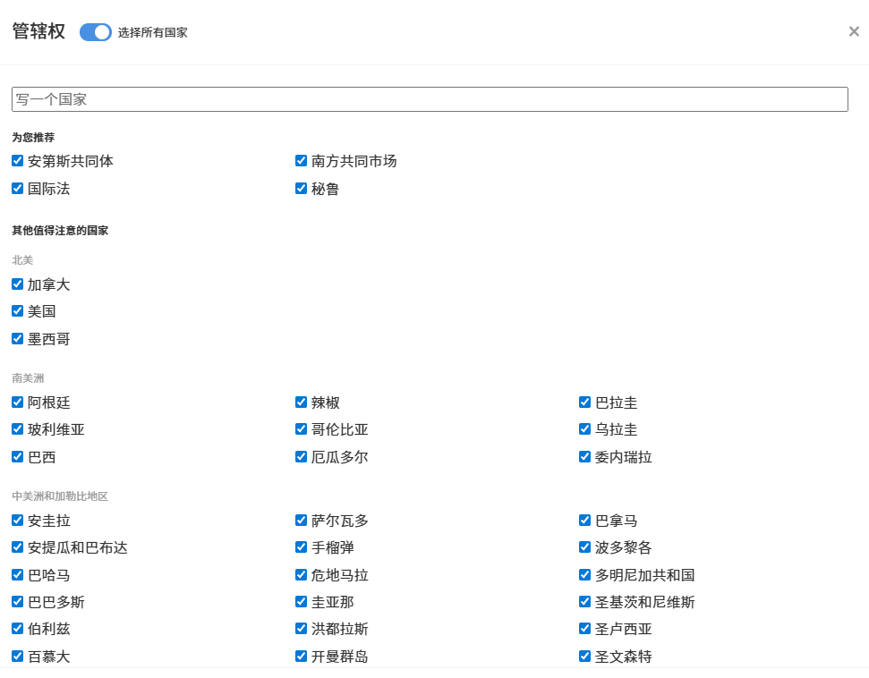The height and width of the screenshot is (678, 869).
Task: Uncheck the 圣基茨和尼维斯 checkbox
Action: (585, 602)
